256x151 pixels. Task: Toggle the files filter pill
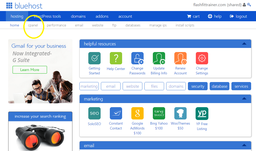click(x=154, y=86)
